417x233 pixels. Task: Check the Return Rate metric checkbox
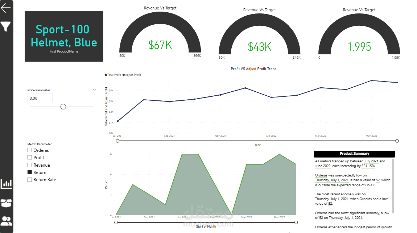[x=30, y=180]
